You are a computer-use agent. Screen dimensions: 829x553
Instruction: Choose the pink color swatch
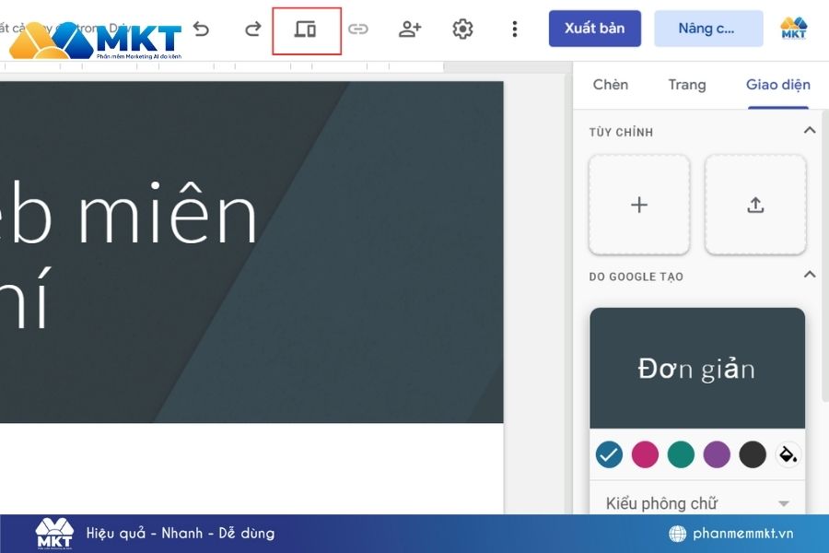click(x=645, y=454)
